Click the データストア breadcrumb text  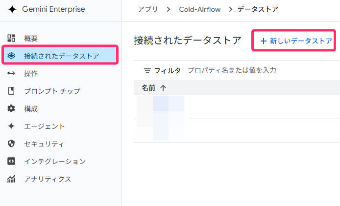258,9
